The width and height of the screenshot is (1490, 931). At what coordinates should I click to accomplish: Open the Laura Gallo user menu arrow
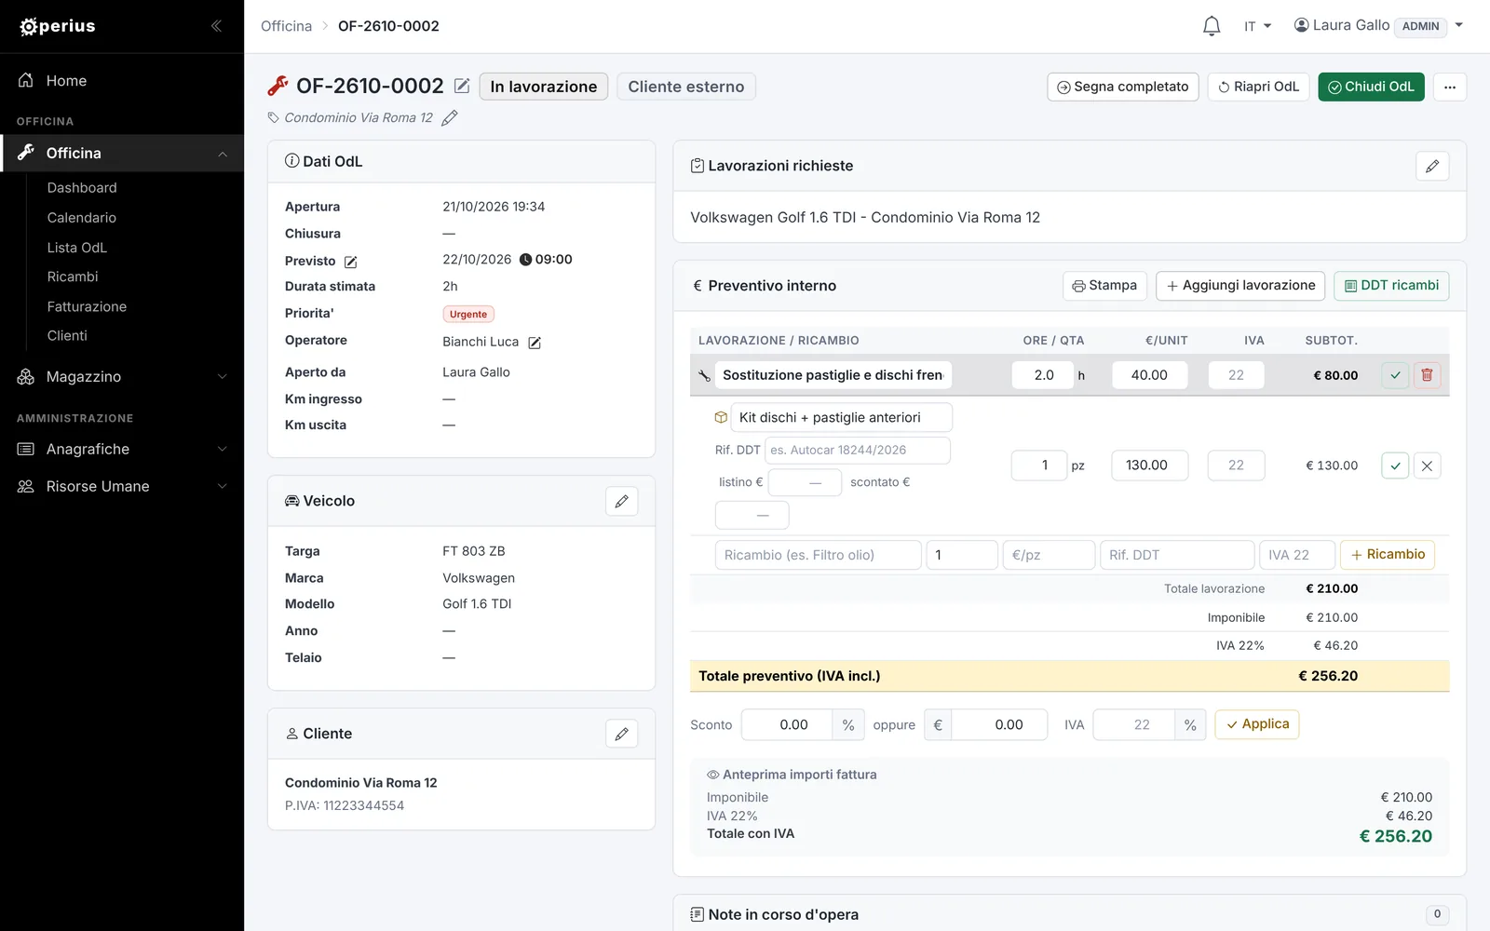[x=1459, y=25]
